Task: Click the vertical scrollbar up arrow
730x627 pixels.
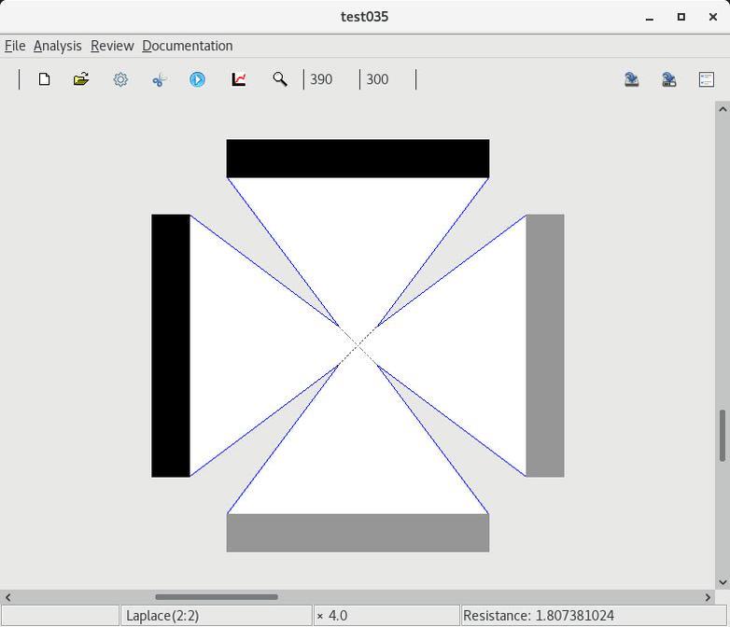Action: click(723, 109)
